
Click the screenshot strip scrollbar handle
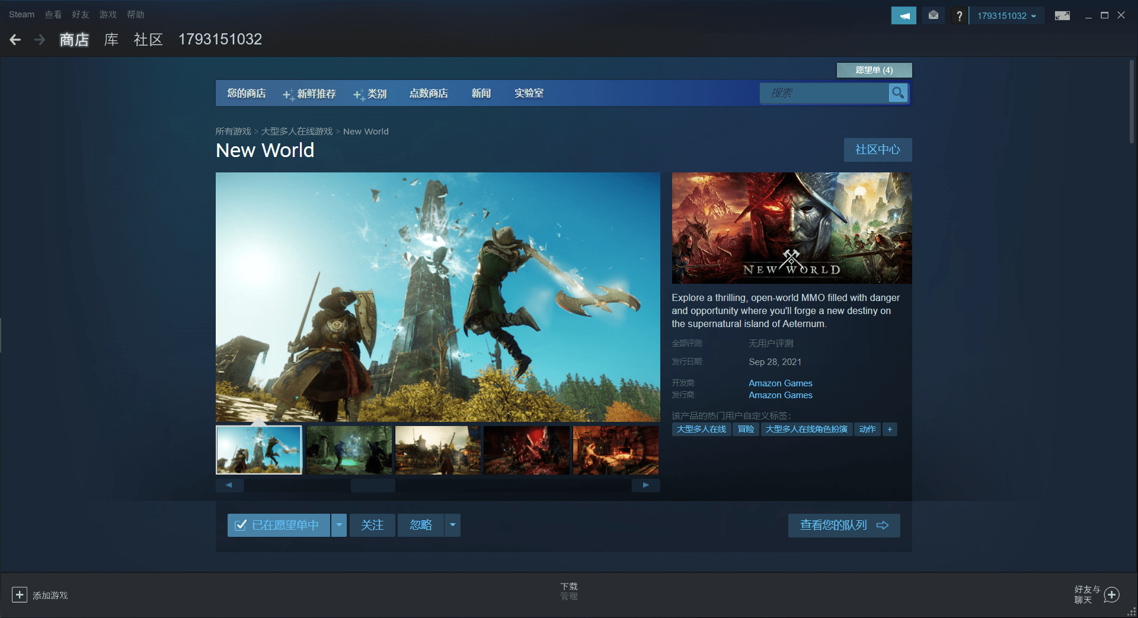coord(373,485)
